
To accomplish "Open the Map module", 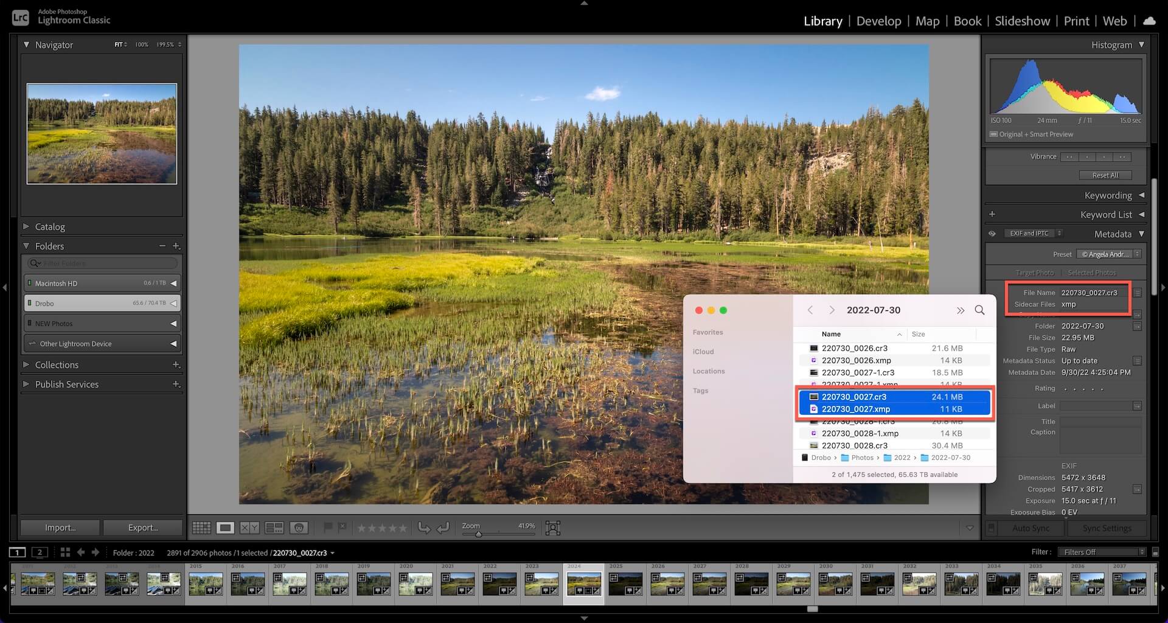I will pos(927,21).
